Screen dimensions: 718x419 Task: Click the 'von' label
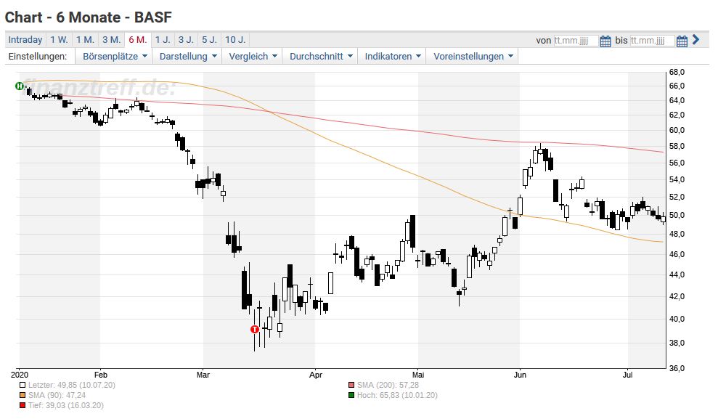544,41
